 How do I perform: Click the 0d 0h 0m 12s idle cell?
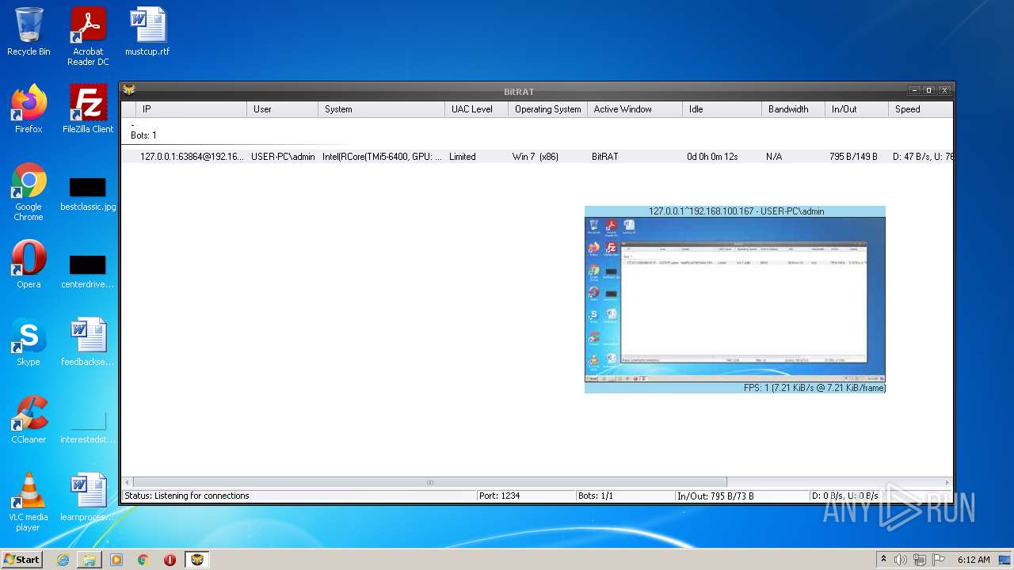click(712, 157)
